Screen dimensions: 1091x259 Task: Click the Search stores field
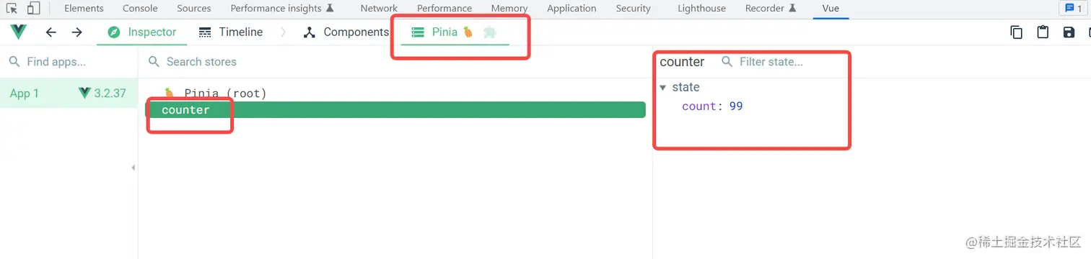[x=395, y=62]
